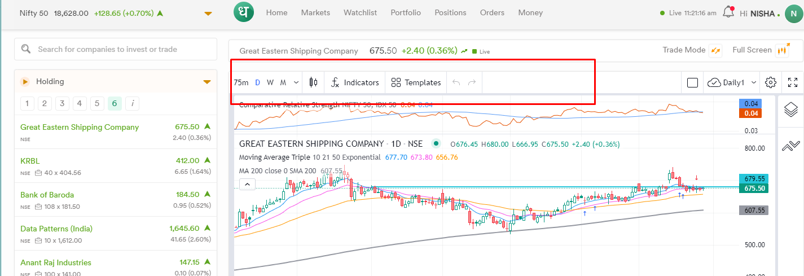This screenshot has width=804, height=276.
Task: Open Great Eastern Shipping Company in watchlist
Action: click(x=116, y=132)
